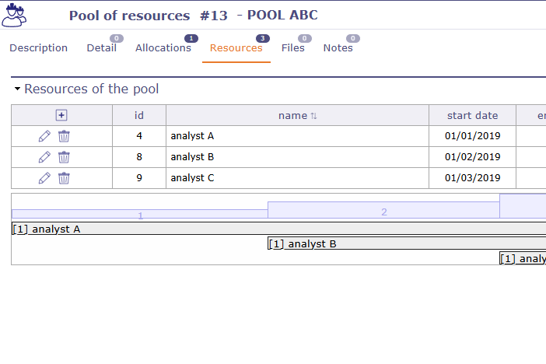Delete analyst C using trash icon
The width and height of the screenshot is (546, 364).
pyautogui.click(x=64, y=178)
